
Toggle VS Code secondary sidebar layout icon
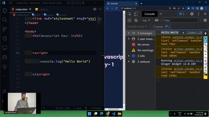(77, 3)
